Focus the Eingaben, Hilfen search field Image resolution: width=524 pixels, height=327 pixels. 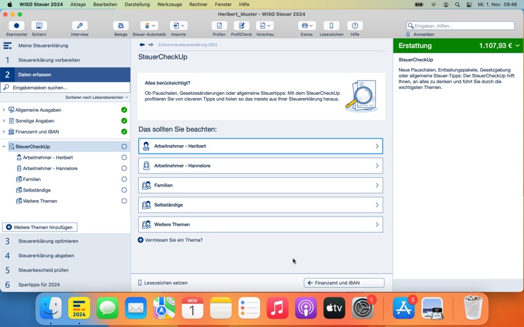pyautogui.click(x=460, y=26)
